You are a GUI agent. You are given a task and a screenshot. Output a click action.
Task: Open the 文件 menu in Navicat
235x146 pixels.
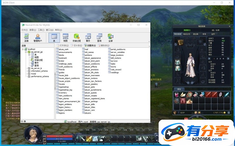[x=25, y=30]
